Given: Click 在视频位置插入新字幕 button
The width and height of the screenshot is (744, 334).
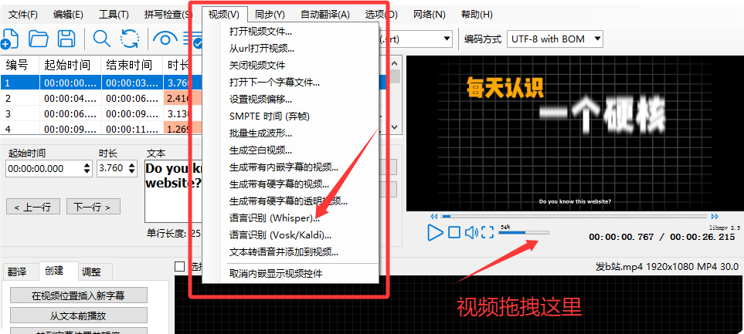Looking at the screenshot, I should tap(78, 295).
